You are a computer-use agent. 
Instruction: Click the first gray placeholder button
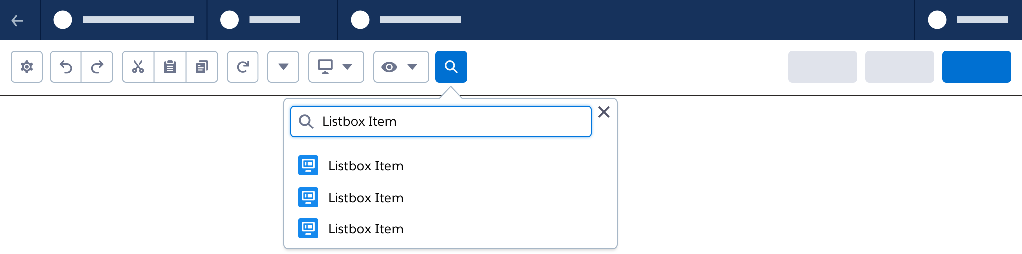822,67
